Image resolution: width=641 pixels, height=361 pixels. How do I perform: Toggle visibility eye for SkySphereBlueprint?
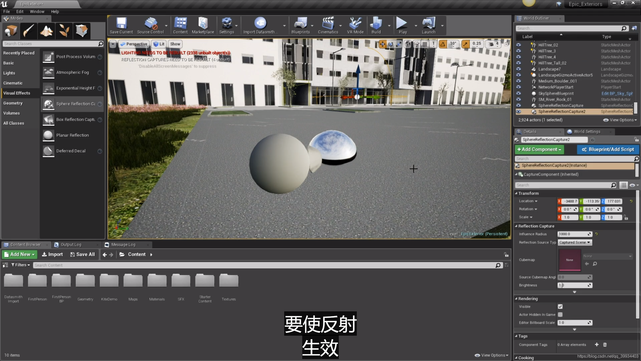[x=518, y=93]
